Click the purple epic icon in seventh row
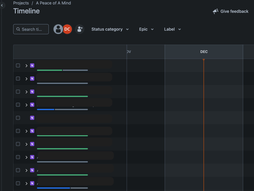 pyautogui.click(x=32, y=144)
